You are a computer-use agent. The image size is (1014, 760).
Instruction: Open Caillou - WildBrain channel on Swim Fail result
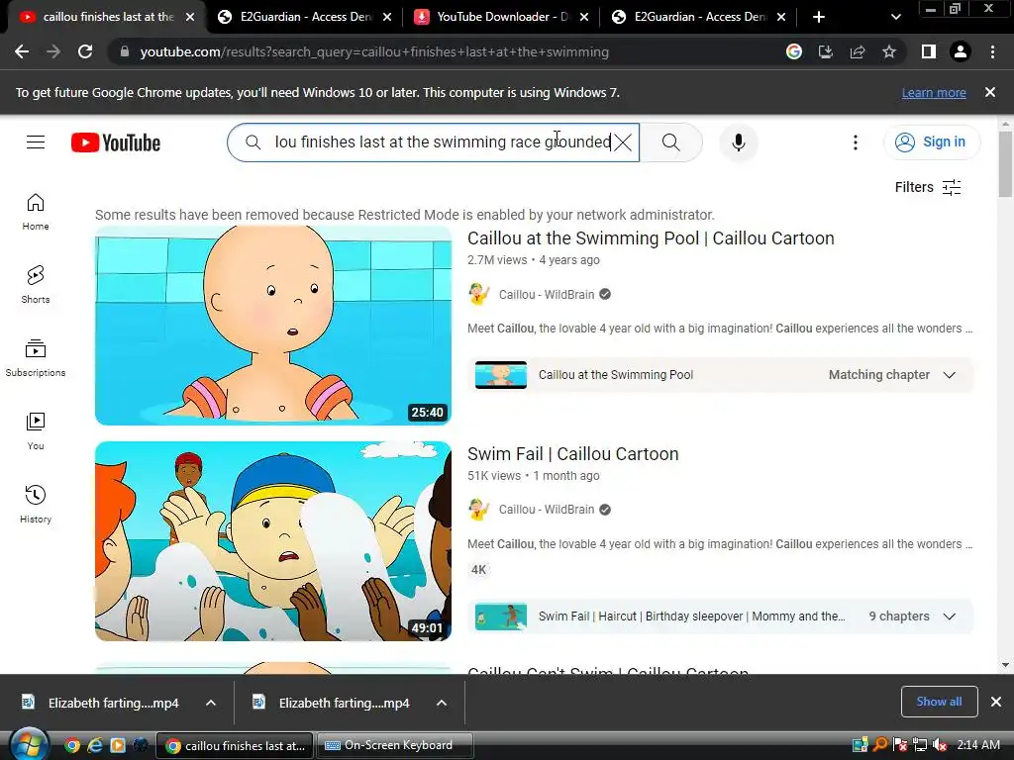(x=546, y=510)
